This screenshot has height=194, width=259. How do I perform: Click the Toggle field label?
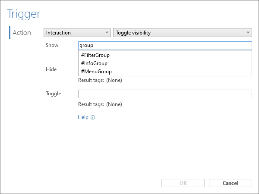click(54, 94)
